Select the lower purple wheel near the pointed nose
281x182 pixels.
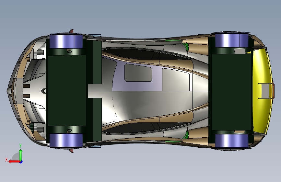pos(66,140)
